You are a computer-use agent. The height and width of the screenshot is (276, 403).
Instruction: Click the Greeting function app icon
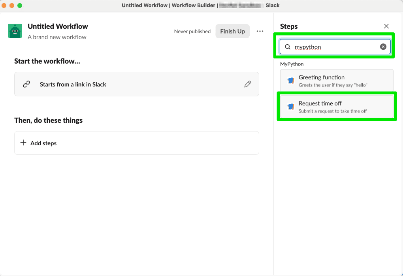tap(291, 81)
